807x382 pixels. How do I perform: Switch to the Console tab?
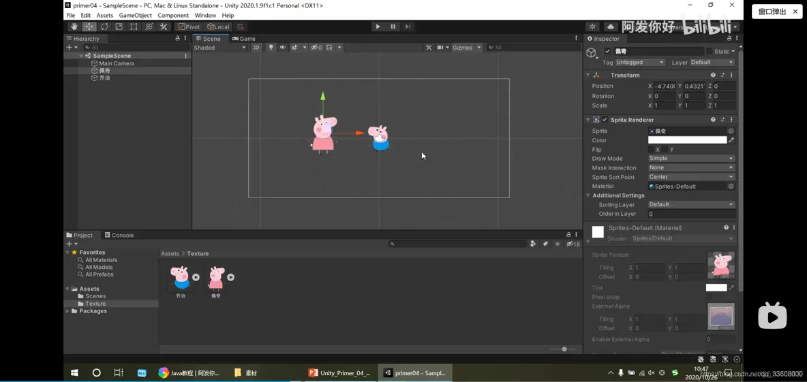coord(119,235)
